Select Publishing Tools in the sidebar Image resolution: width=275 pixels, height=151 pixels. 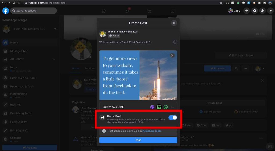tap(21, 113)
